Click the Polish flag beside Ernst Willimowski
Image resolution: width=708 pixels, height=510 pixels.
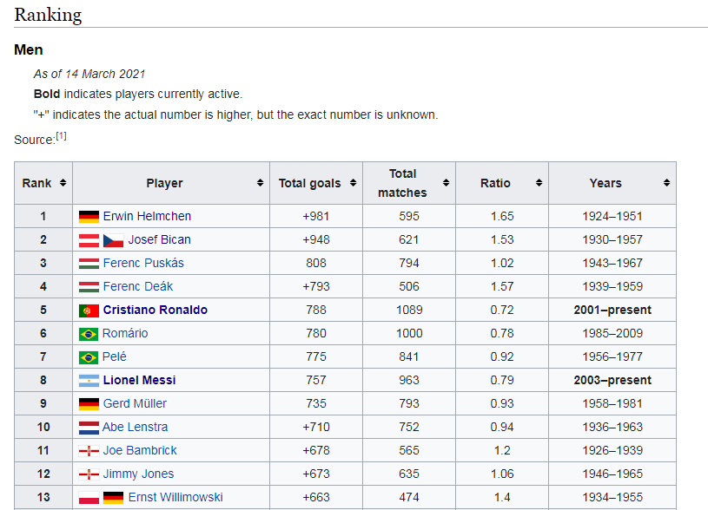(x=89, y=498)
